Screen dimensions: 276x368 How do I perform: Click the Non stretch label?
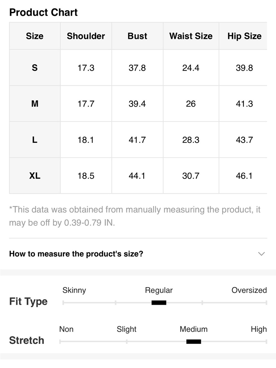click(x=66, y=329)
